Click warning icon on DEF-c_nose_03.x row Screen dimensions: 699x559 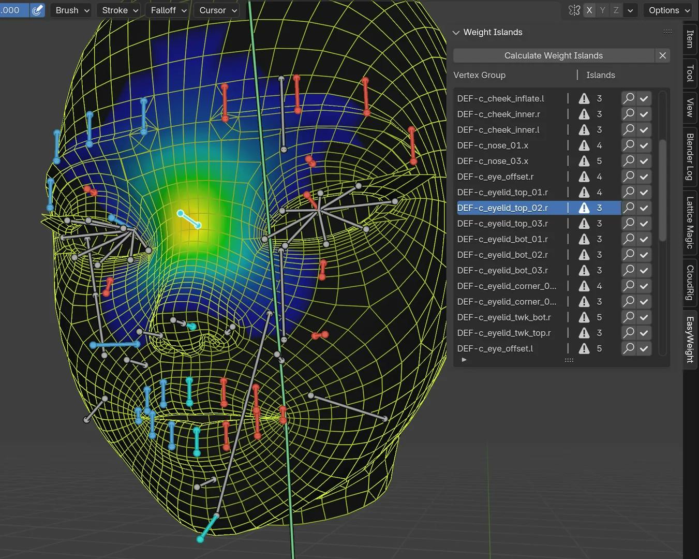point(584,161)
